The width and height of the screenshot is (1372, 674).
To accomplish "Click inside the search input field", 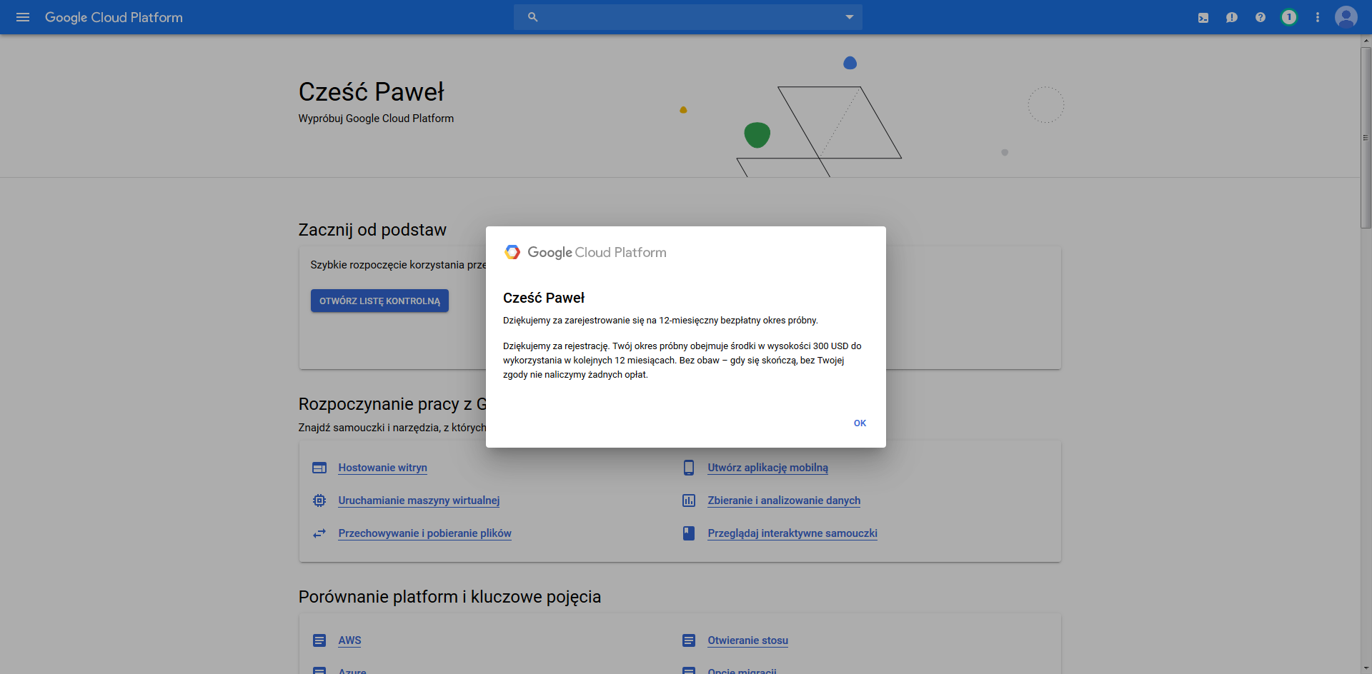I will [x=688, y=17].
